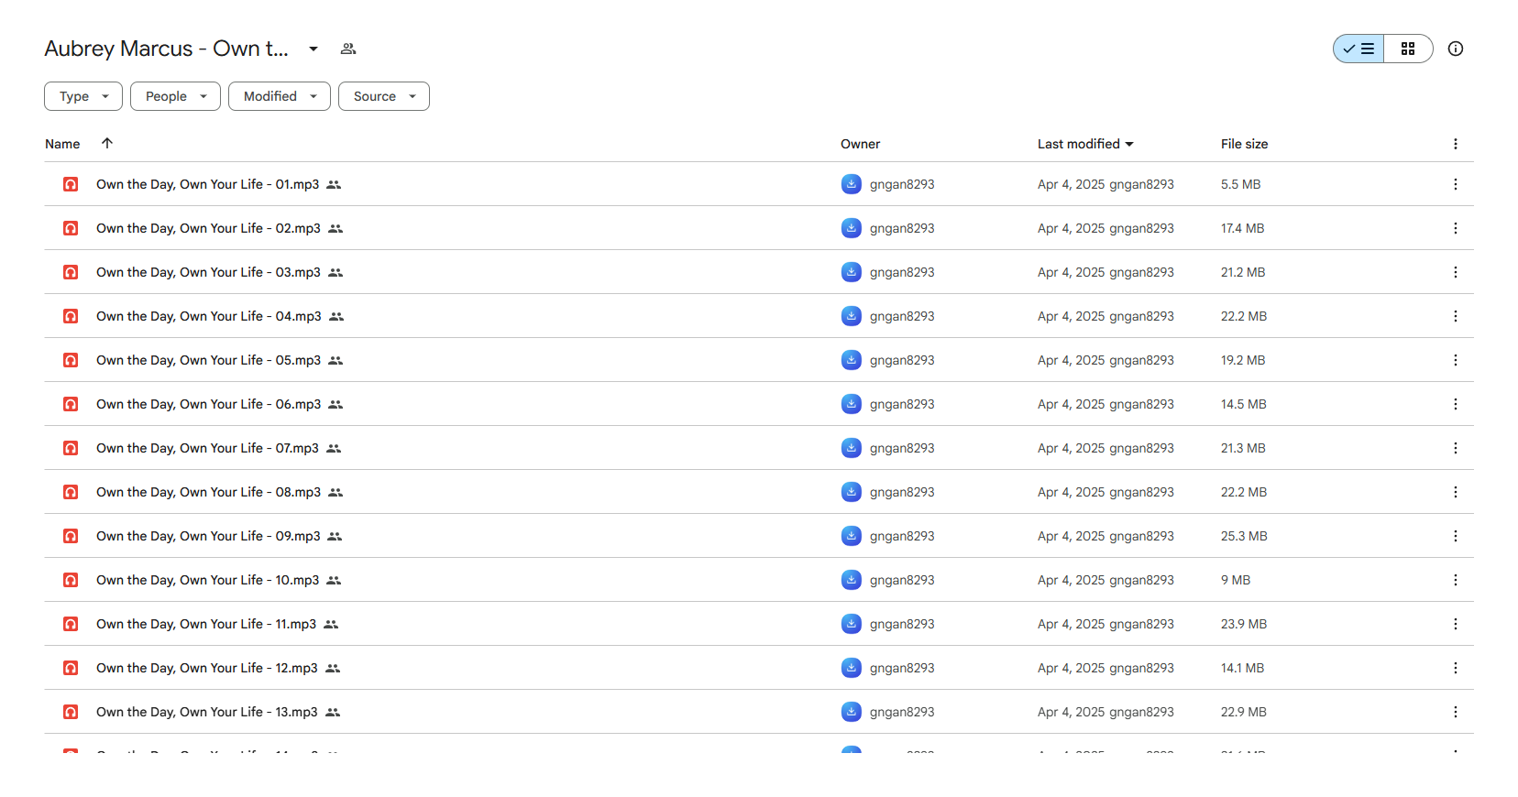The width and height of the screenshot is (1518, 797).
Task: Click the File size column header
Action: (1244, 144)
